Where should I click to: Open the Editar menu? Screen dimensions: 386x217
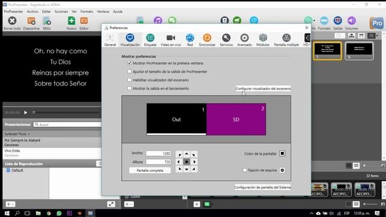pos(46,11)
